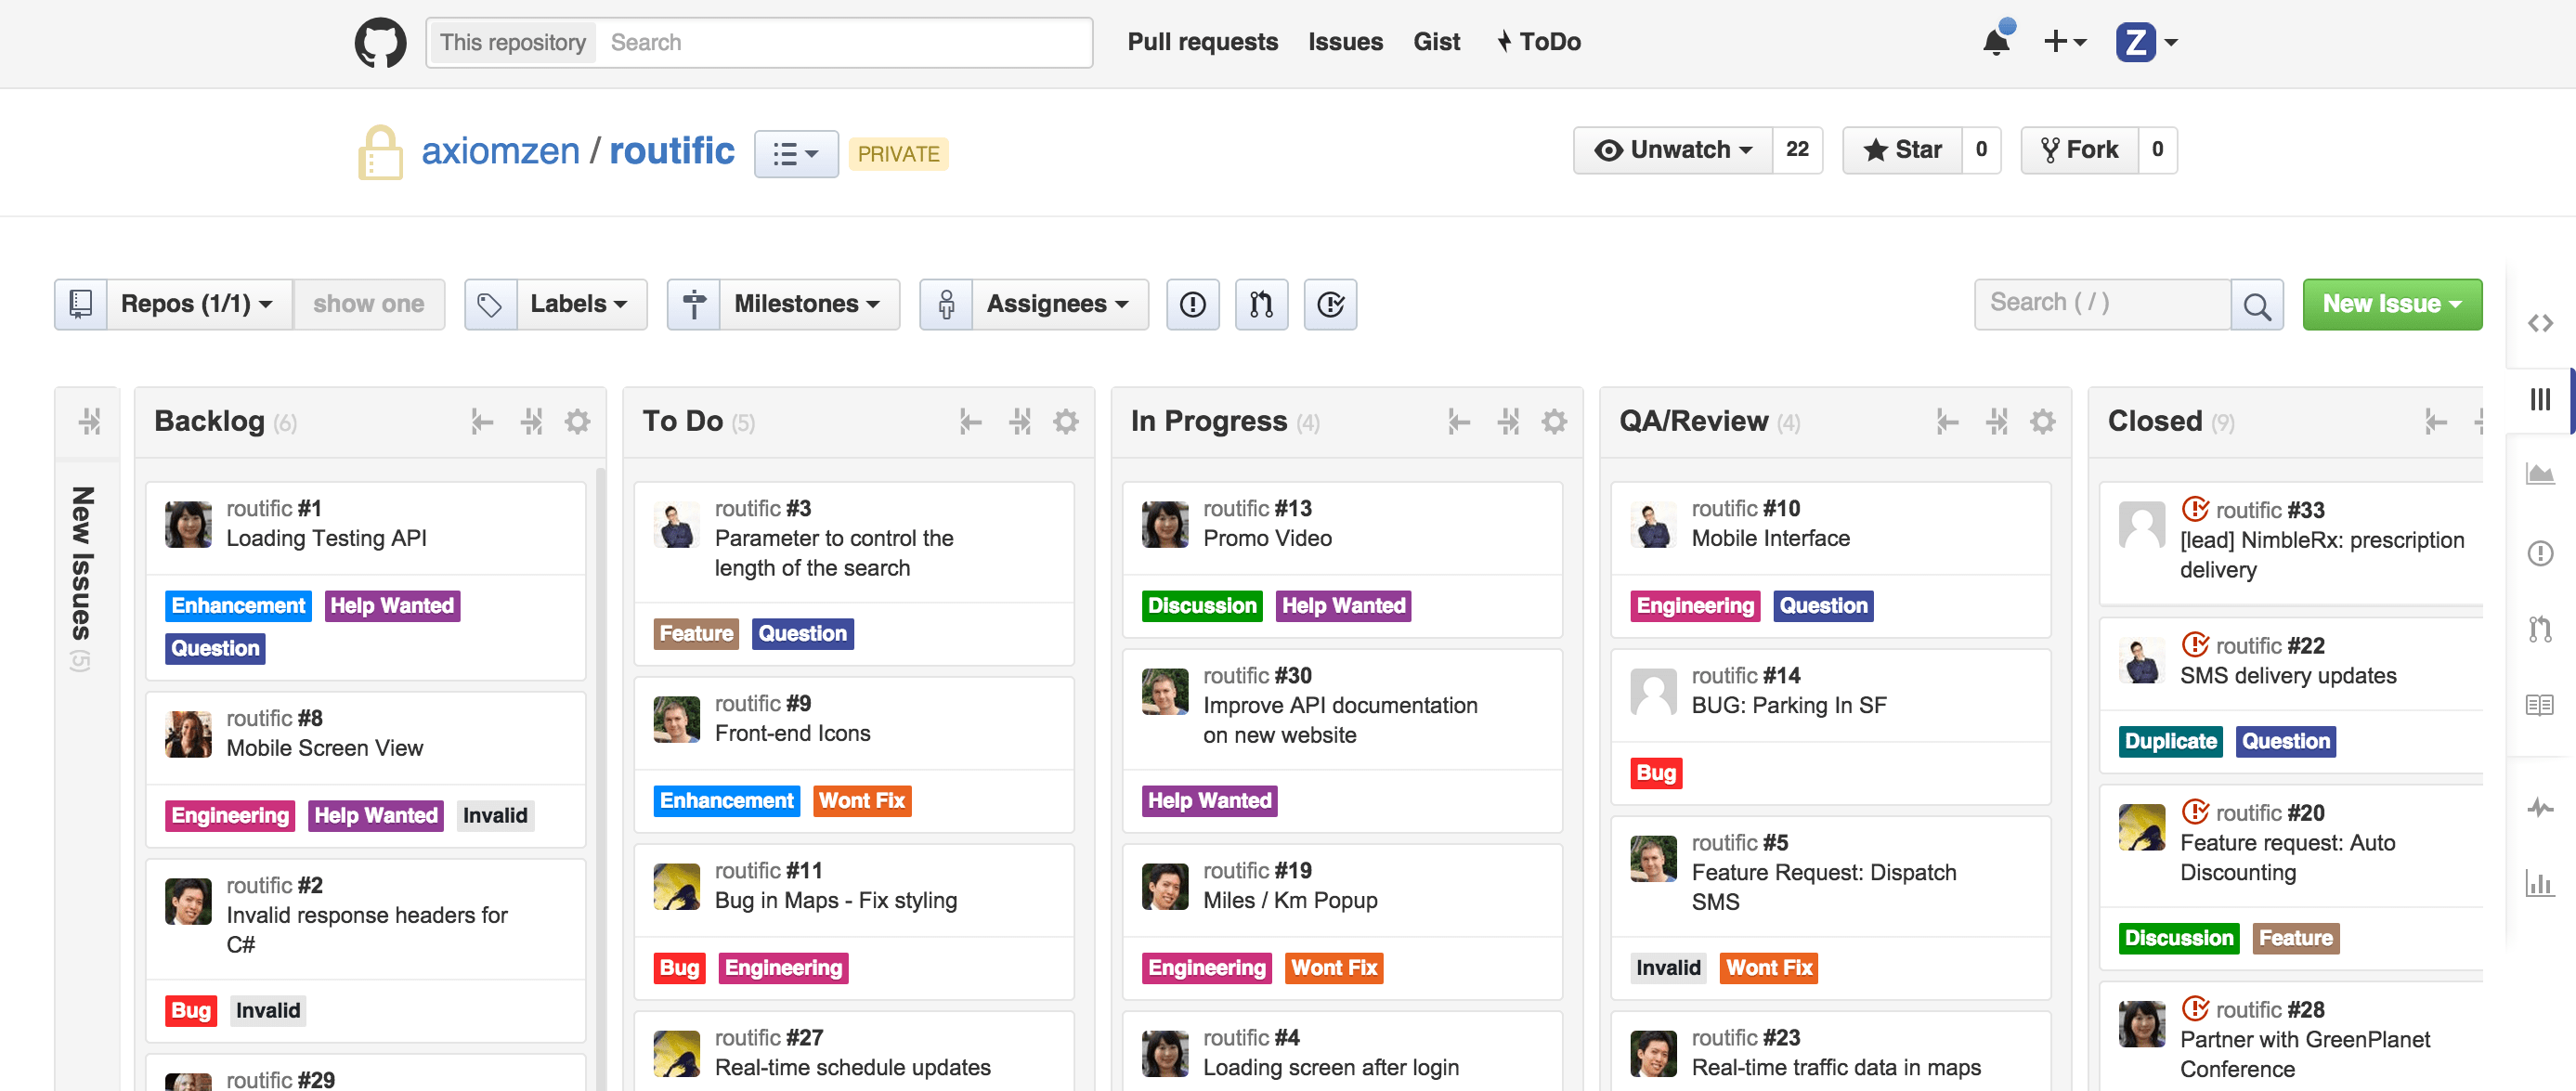Click the Enhancement label on issue #1

pos(238,606)
